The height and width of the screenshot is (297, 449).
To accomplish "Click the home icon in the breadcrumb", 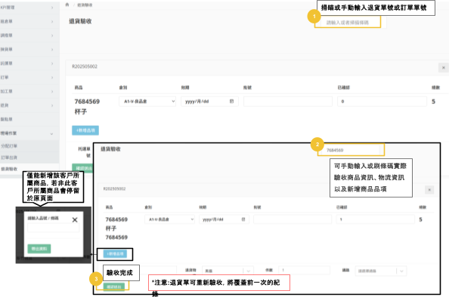I will click(67, 5).
